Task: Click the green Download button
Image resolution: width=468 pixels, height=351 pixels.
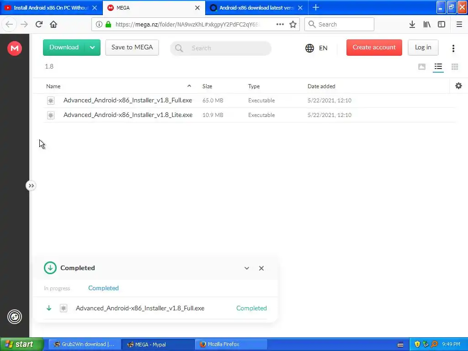Action: [x=64, y=48]
